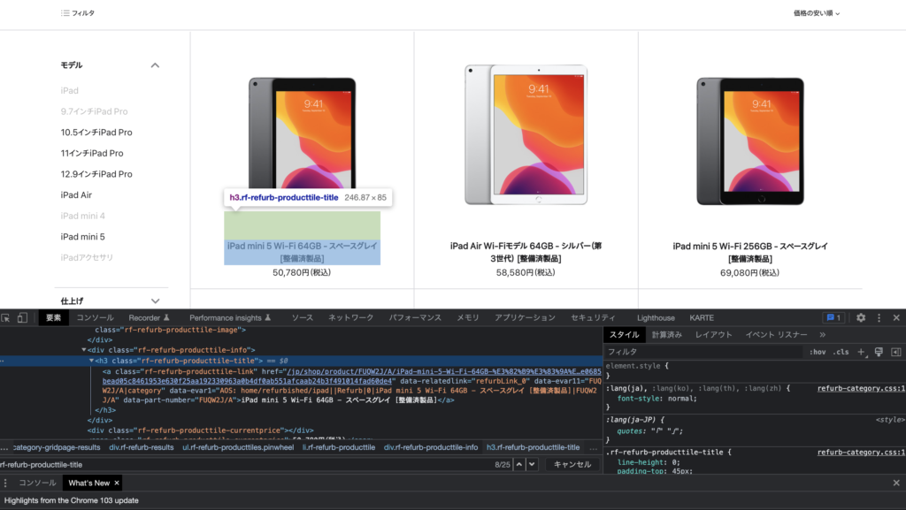
Task: Open the 価格の安い順 sort dropdown
Action: [817, 12]
